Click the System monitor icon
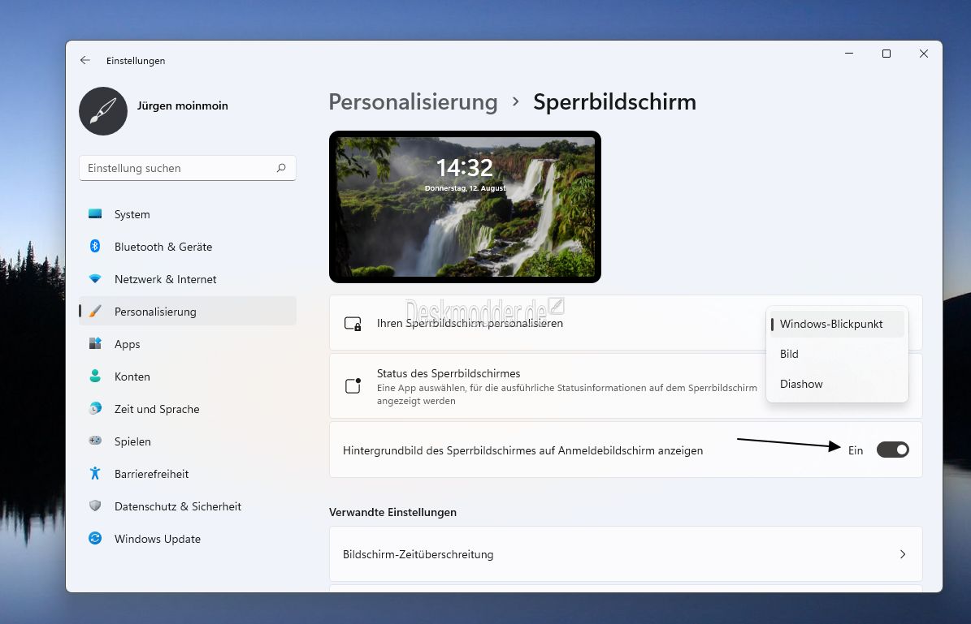Image resolution: width=971 pixels, height=624 pixels. (x=95, y=214)
